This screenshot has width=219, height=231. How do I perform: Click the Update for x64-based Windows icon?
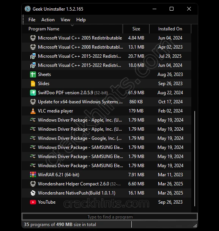coord(33,102)
